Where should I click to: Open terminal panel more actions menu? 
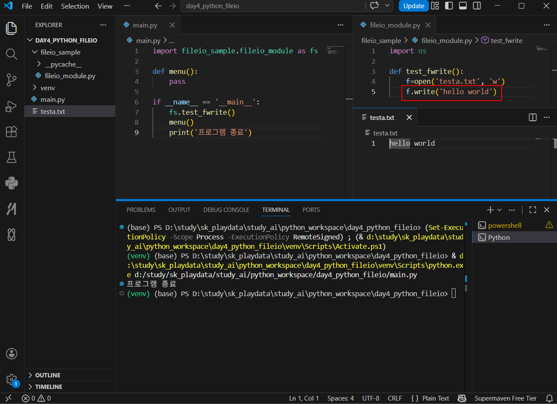(511, 210)
